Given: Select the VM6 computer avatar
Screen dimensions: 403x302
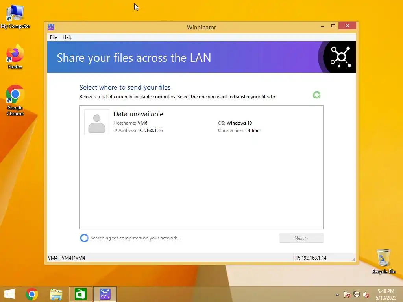Looking at the screenshot, I should tap(97, 122).
